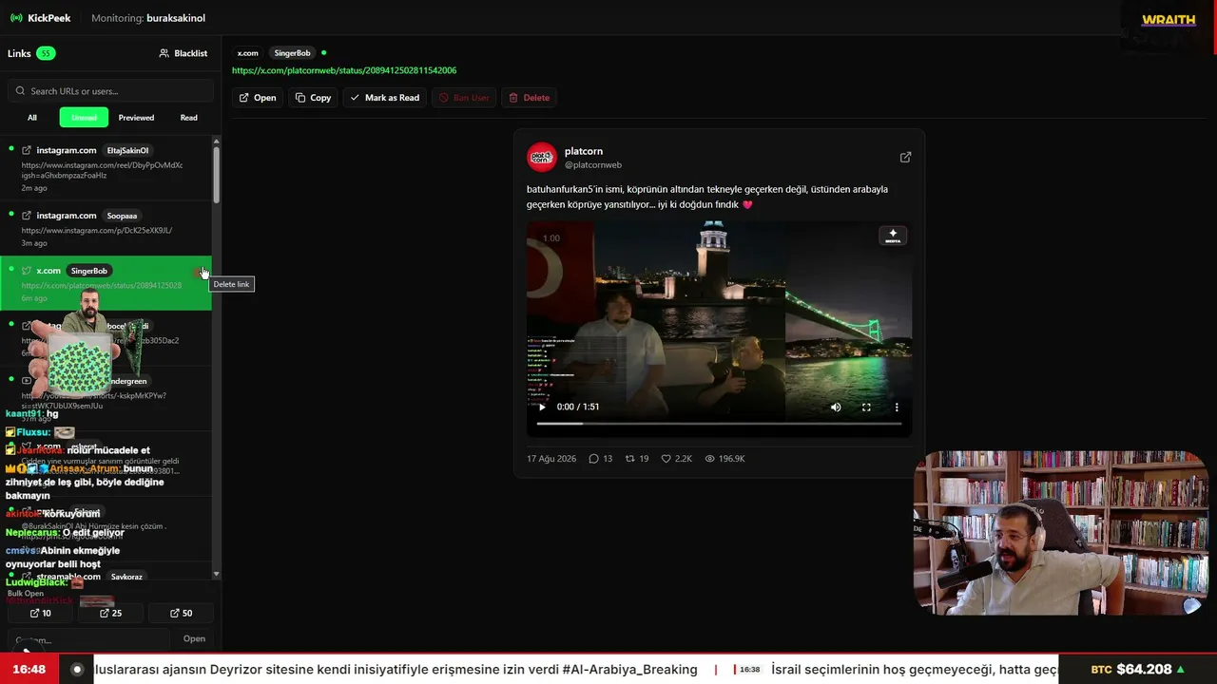This screenshot has height=684, width=1217.
Task: Switch to the Read filter tab
Action: [189, 118]
